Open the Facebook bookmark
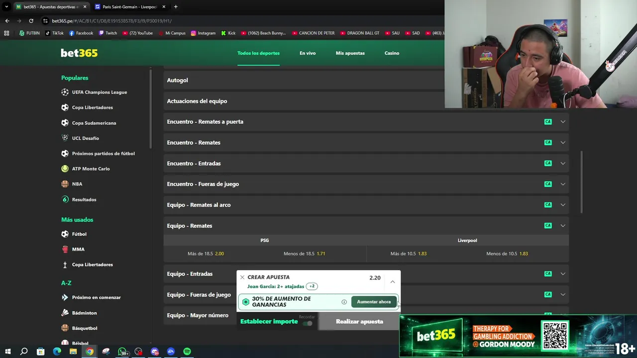637x358 pixels. coord(81,33)
